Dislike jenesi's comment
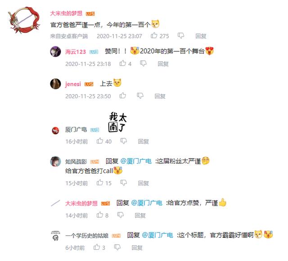 [x=140, y=96]
